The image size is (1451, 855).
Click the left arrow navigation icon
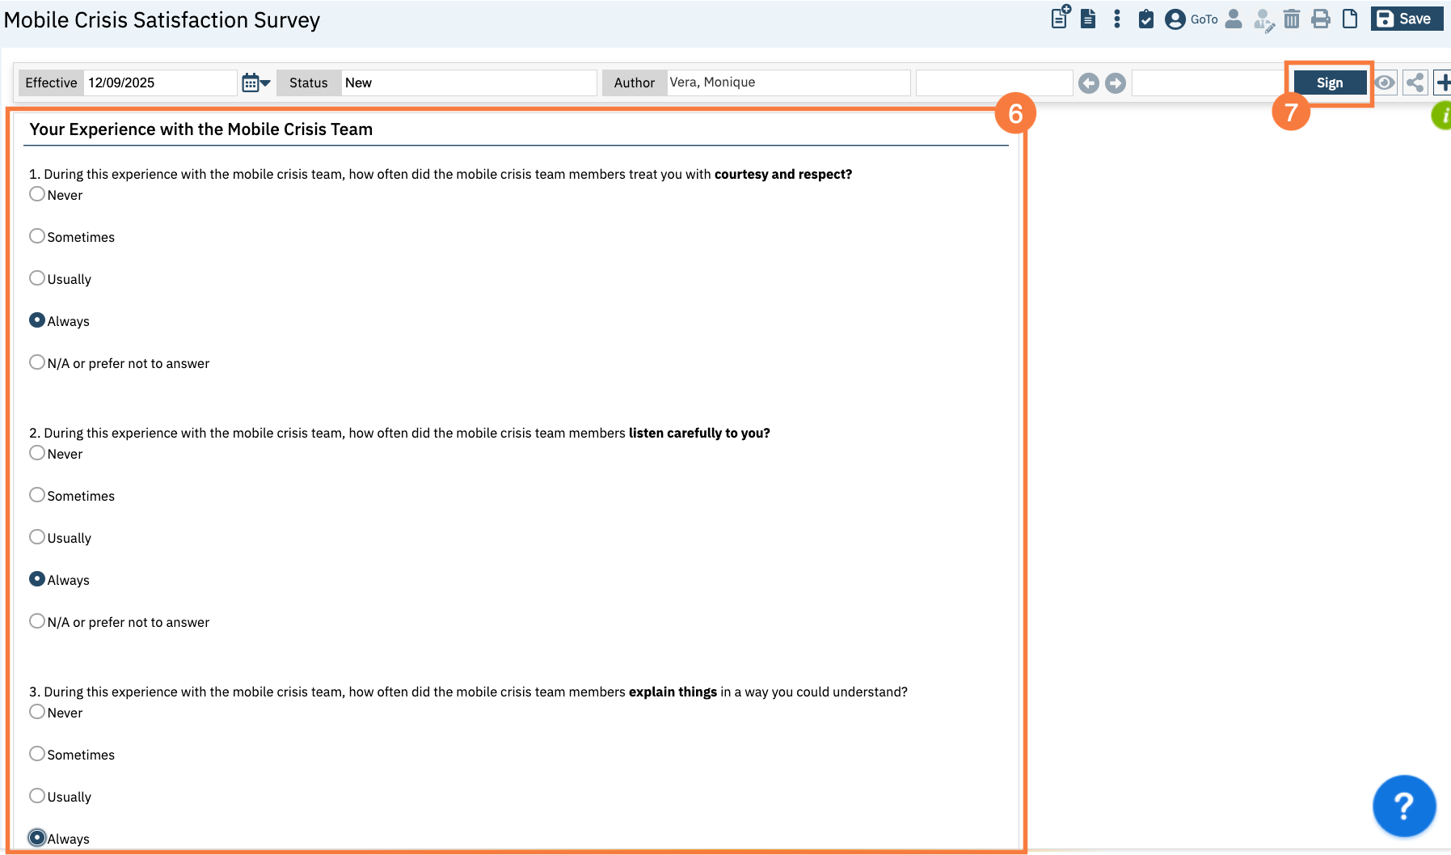click(x=1089, y=83)
